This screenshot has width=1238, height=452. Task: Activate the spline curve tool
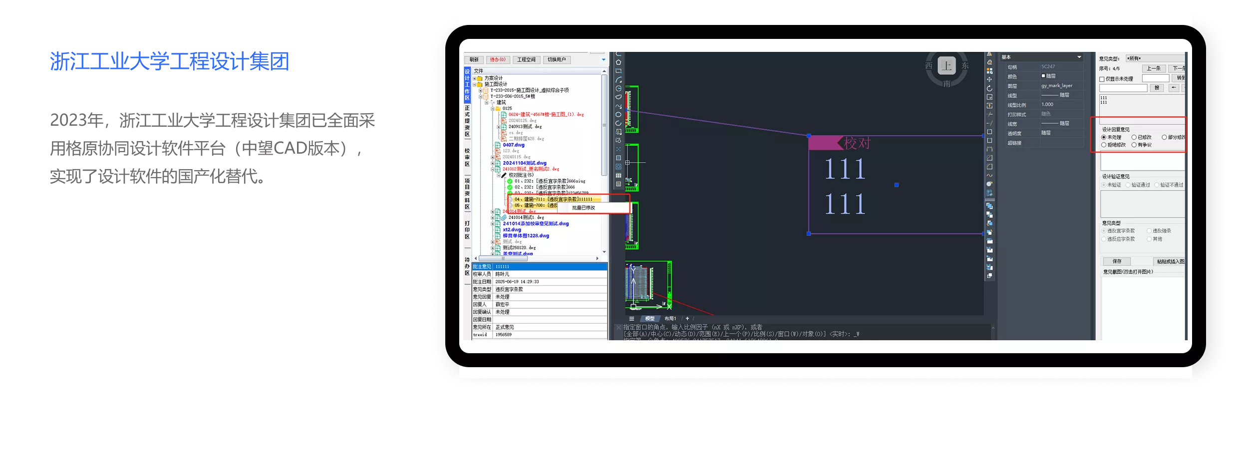coord(619,106)
